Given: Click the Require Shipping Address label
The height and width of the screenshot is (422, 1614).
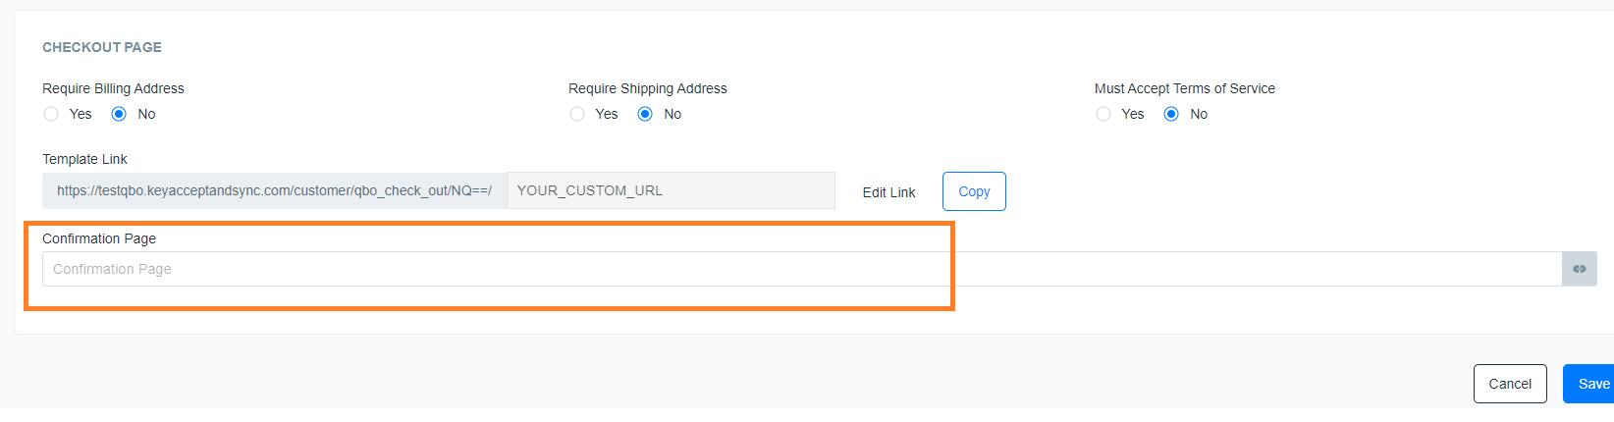Looking at the screenshot, I should tap(648, 88).
